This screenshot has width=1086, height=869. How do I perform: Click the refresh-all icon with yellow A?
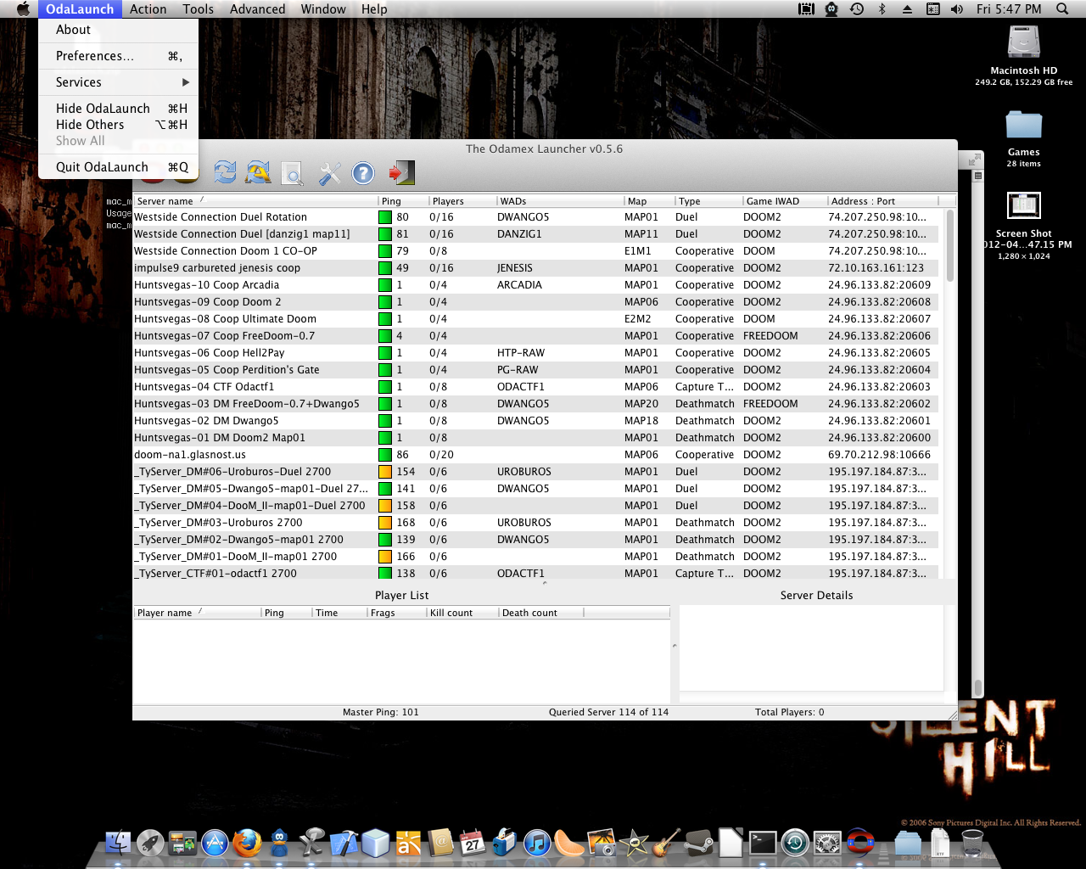tap(258, 172)
